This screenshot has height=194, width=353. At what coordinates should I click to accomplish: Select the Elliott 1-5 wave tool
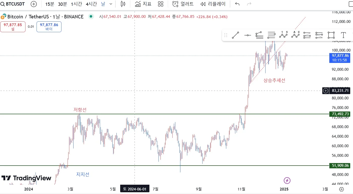283,35
